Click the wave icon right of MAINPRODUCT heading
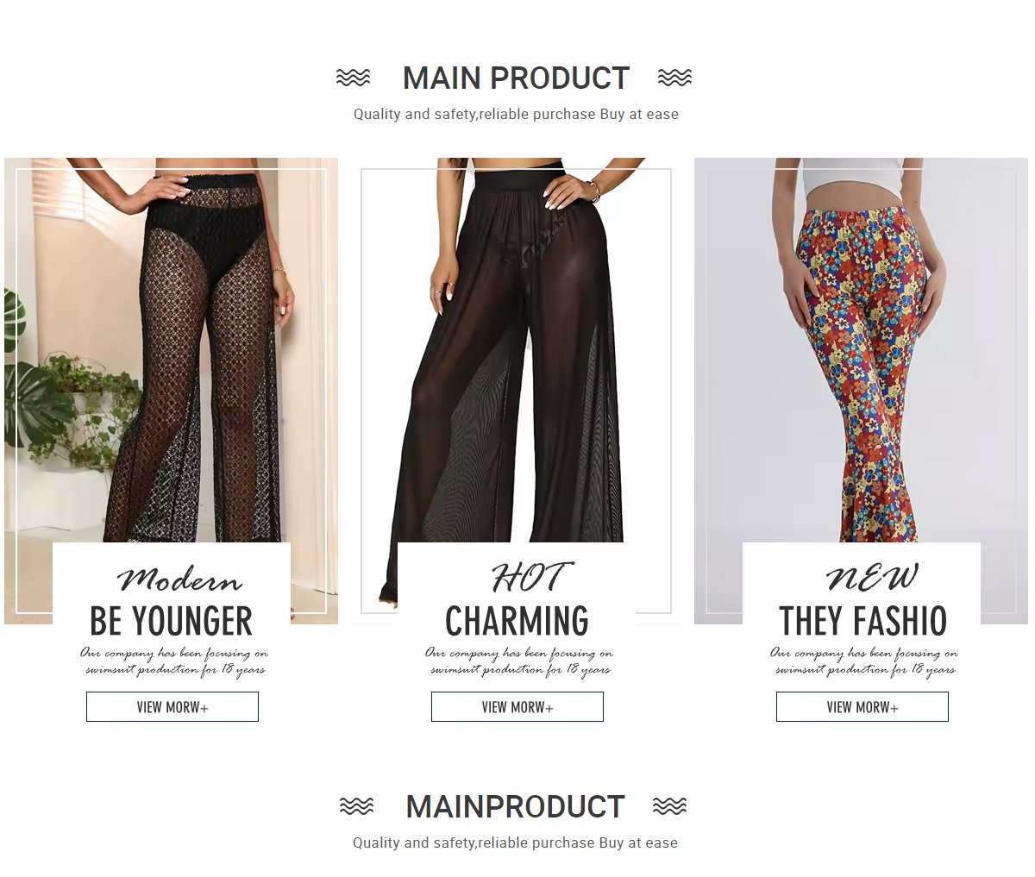The height and width of the screenshot is (877, 1035). (x=669, y=806)
